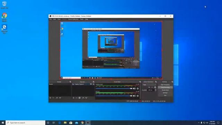Click the Start Streaming button
The width and height of the screenshot is (222, 125).
[x=165, y=85]
